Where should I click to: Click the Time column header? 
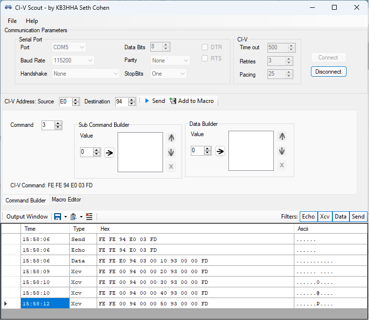pos(45,229)
